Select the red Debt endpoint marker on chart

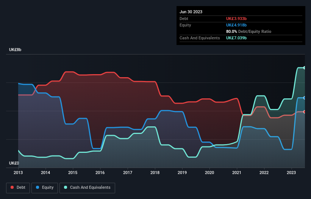(x=305, y=112)
